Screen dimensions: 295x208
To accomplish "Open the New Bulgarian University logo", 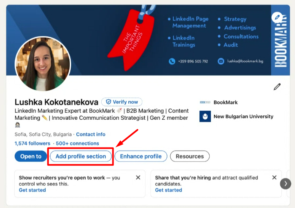I will tap(205, 116).
